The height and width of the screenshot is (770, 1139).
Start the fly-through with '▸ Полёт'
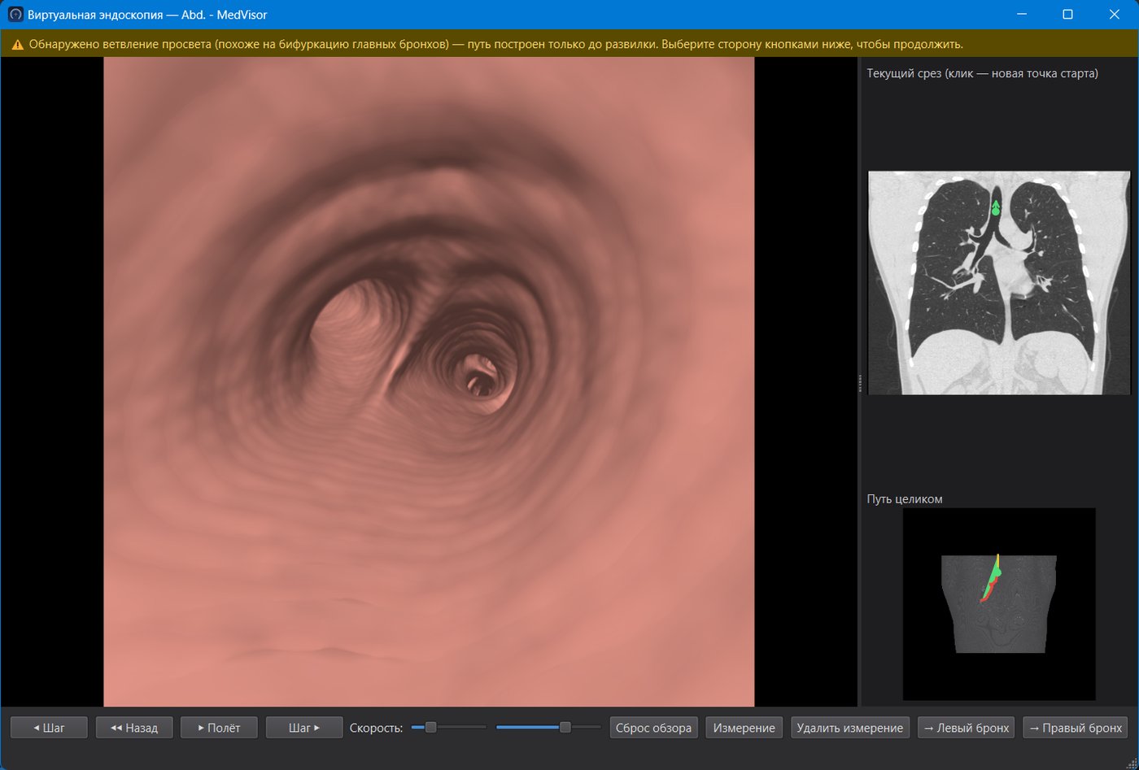coord(219,728)
